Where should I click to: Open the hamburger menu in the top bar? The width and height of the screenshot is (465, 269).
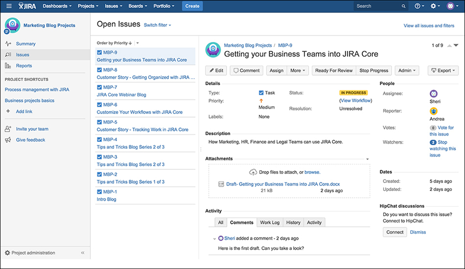(x=9, y=6)
